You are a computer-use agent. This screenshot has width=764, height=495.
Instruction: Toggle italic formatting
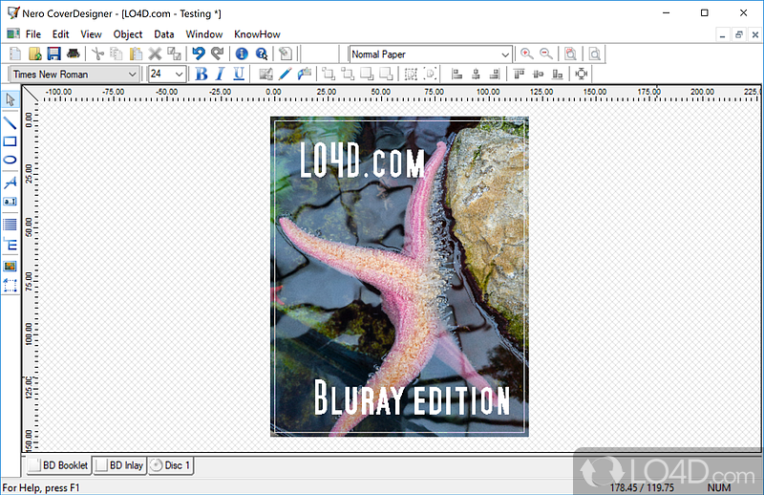pos(220,75)
